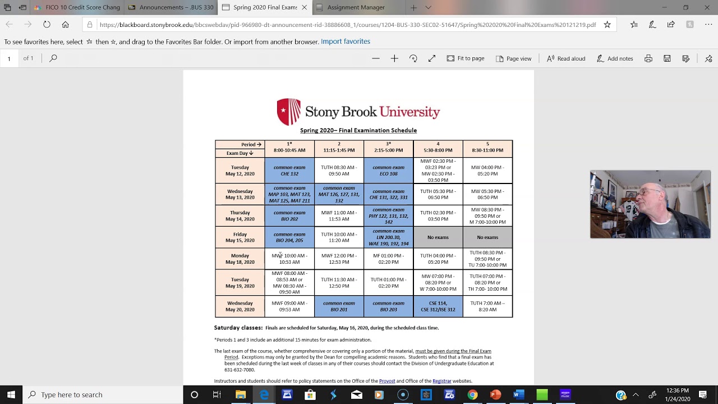Click Add notes in PDF toolbar

615,58
